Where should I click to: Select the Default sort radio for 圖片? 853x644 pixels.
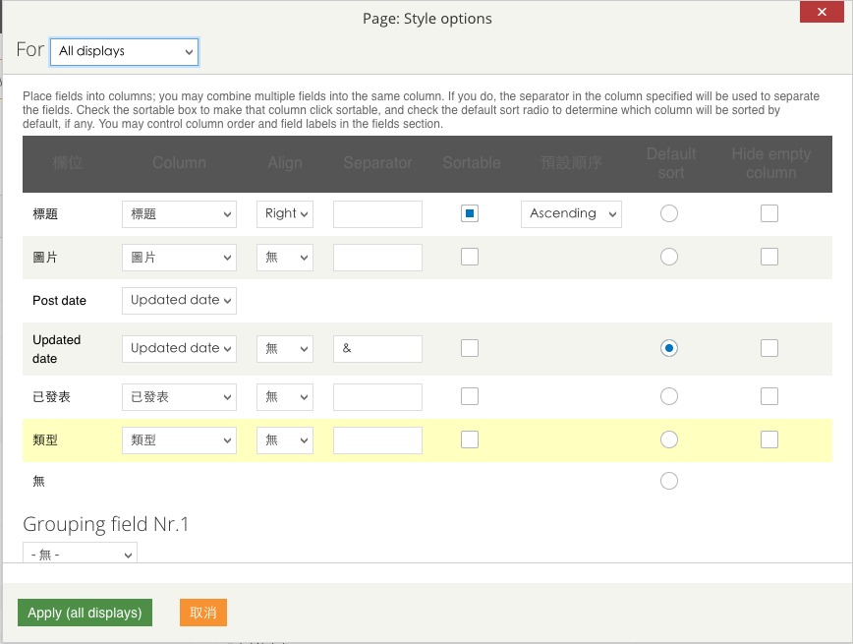[669, 257]
